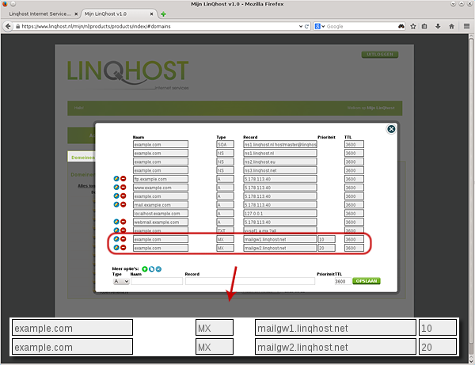The image size is (475, 365).
Task: Click the ns3.linqhost.net record field
Action: pos(280,170)
